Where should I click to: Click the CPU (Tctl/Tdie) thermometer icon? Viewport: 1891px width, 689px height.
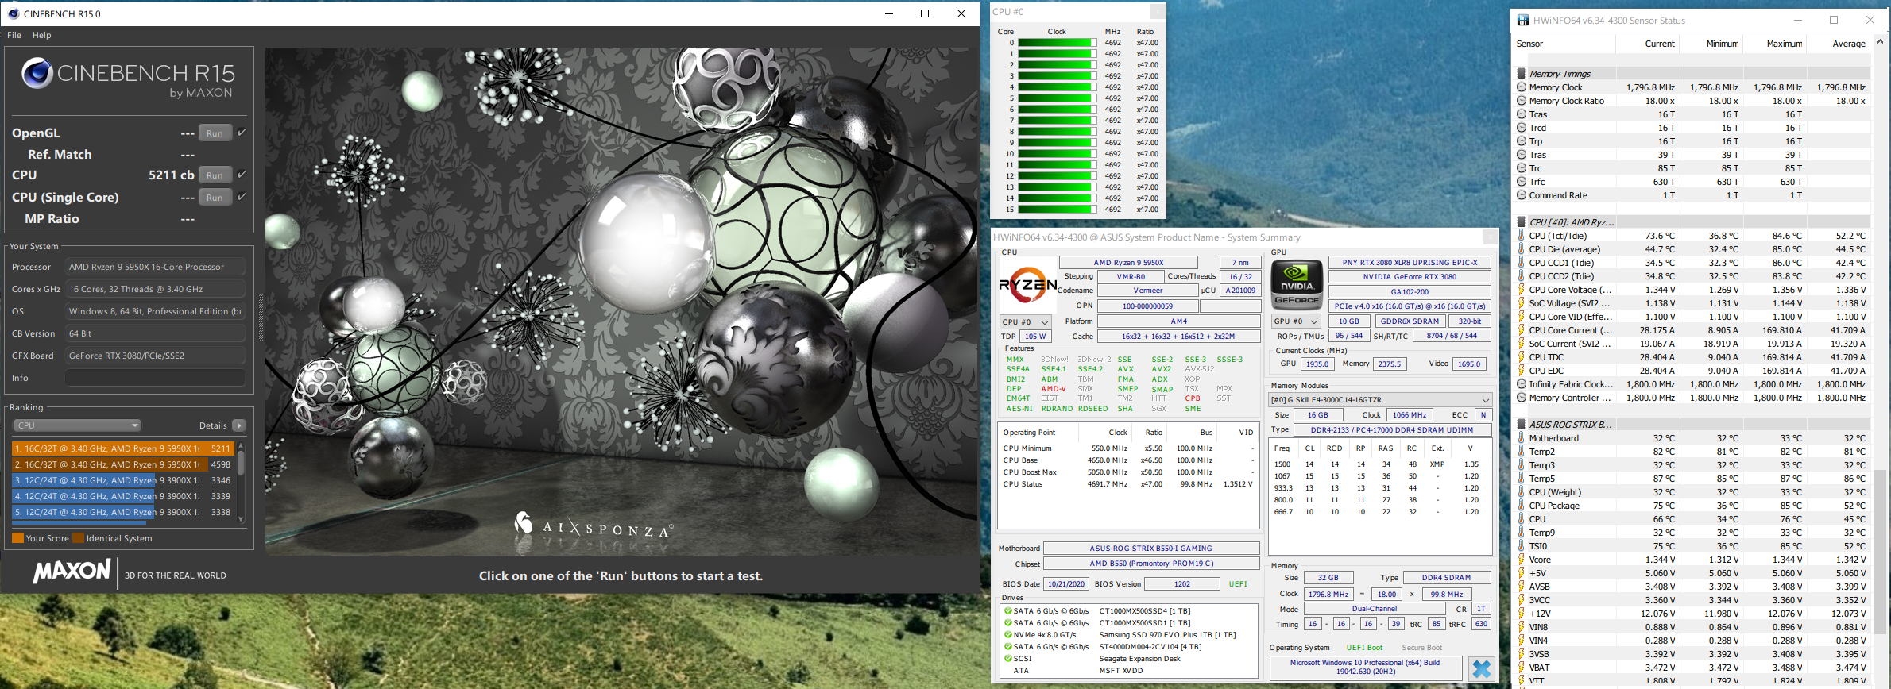(1522, 236)
